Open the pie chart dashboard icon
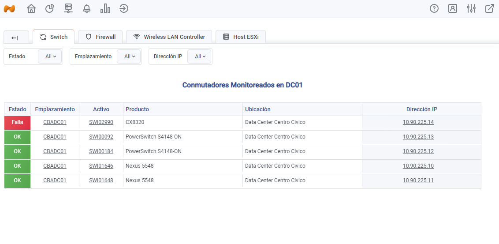Screen dimensions: 499x244 pos(50,8)
